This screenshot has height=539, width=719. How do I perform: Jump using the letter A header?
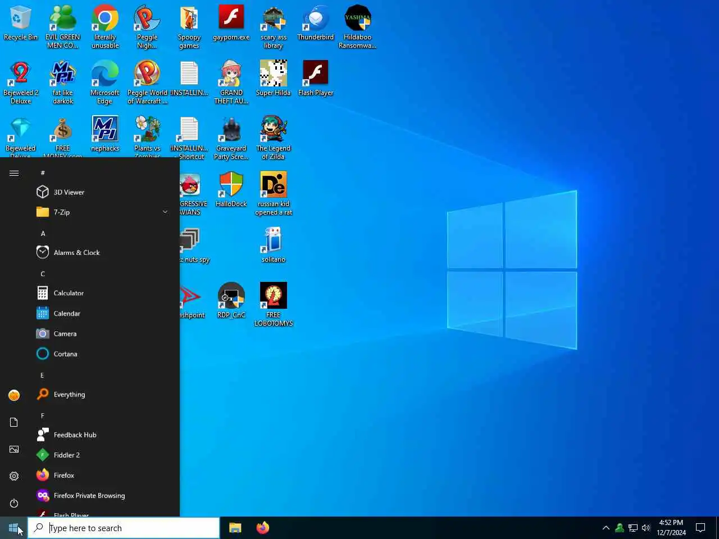(43, 233)
